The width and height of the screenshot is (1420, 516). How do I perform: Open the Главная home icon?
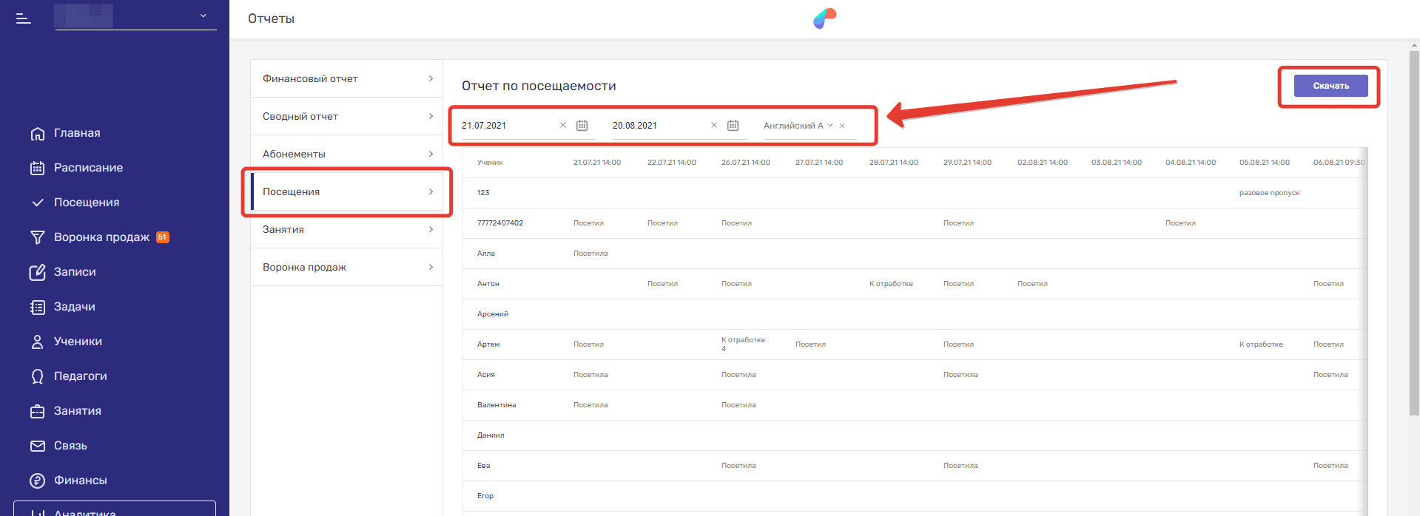click(x=37, y=134)
